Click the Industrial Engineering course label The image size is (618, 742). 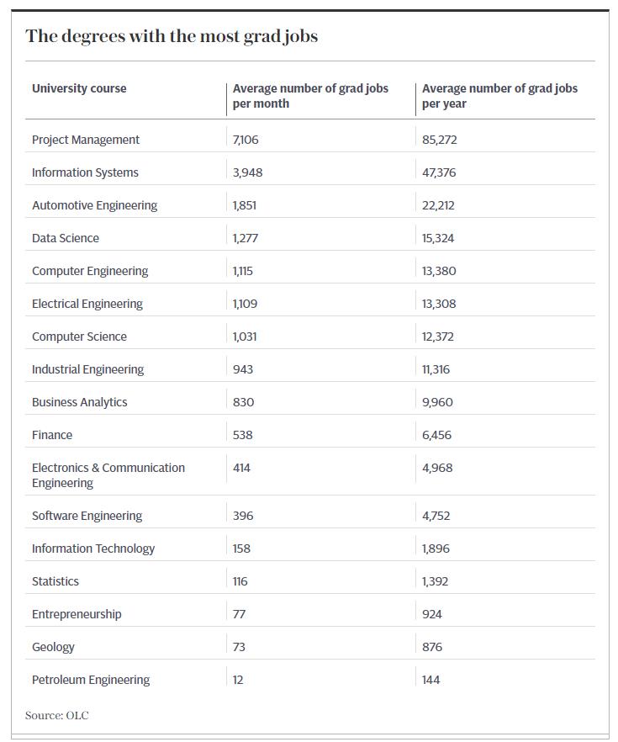tap(87, 369)
